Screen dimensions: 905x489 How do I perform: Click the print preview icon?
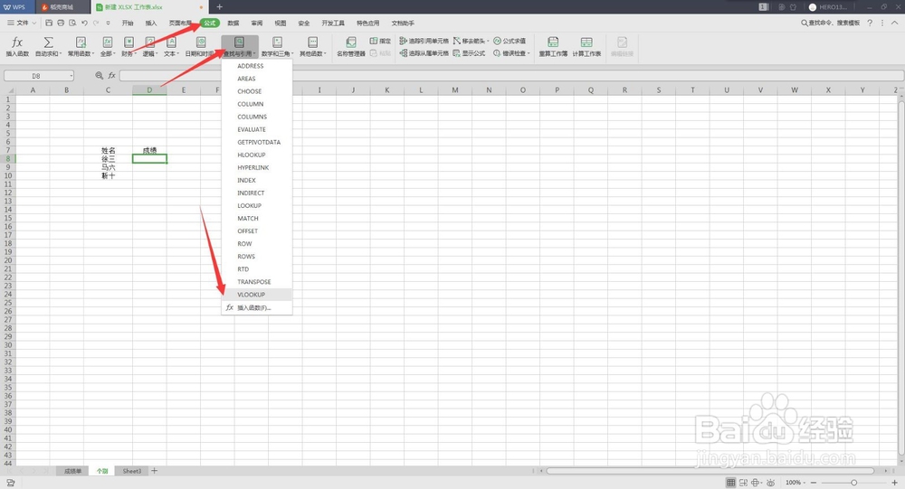[72, 24]
